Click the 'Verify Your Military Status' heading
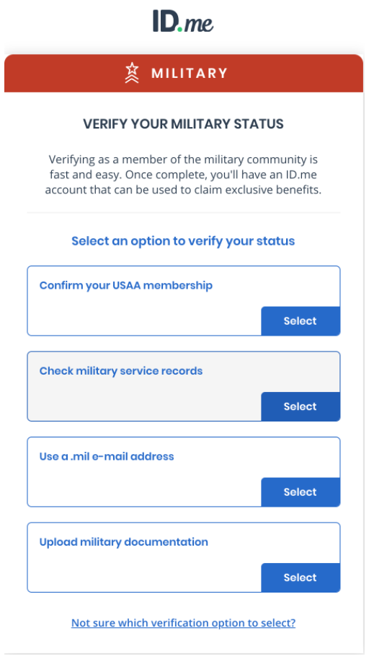Screen dimensions: 369x659 point(184,124)
